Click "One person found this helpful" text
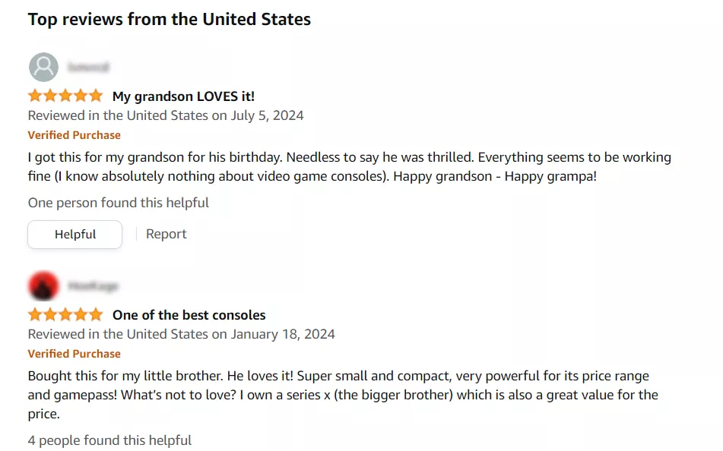This screenshot has height=451, width=723. 119,203
